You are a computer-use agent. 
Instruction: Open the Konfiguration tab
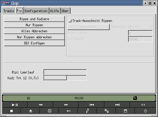point(36,11)
